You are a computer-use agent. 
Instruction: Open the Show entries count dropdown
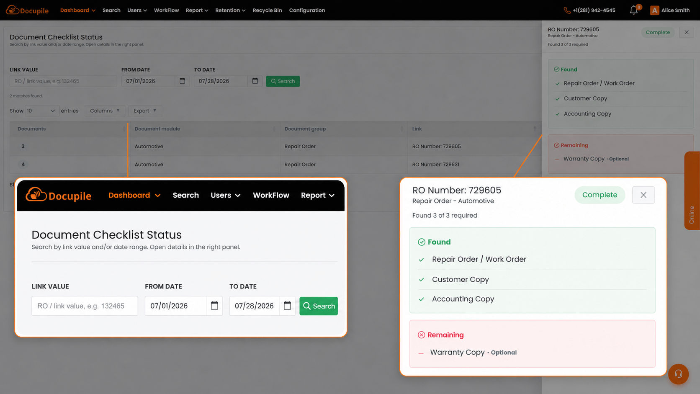click(x=41, y=111)
